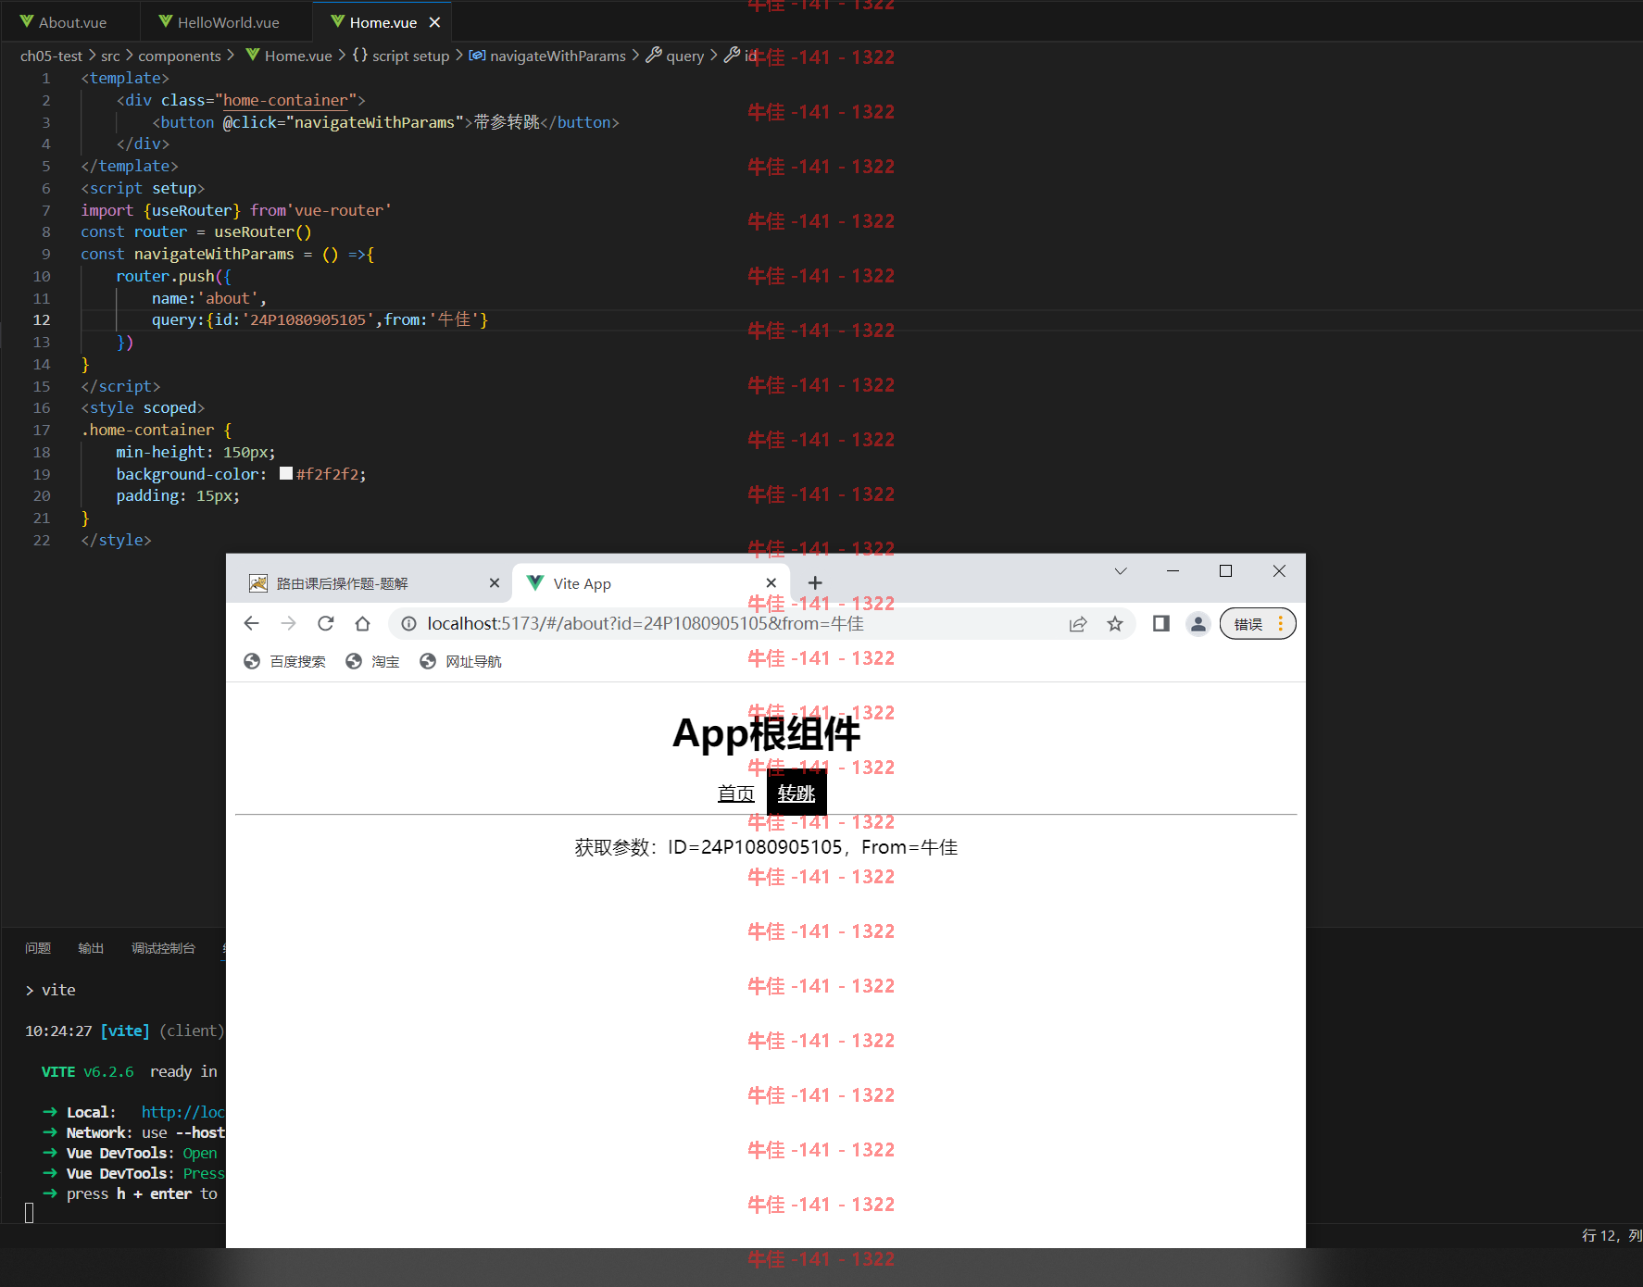Close the 路由课后操作题-题解 browser tab
The image size is (1643, 1287).
[x=495, y=583]
